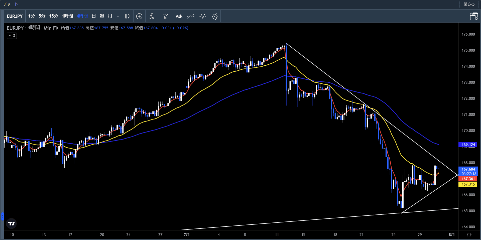Expand the more timeframes dropdown arrow
Viewport: 481px width, 240px height.
point(118,16)
